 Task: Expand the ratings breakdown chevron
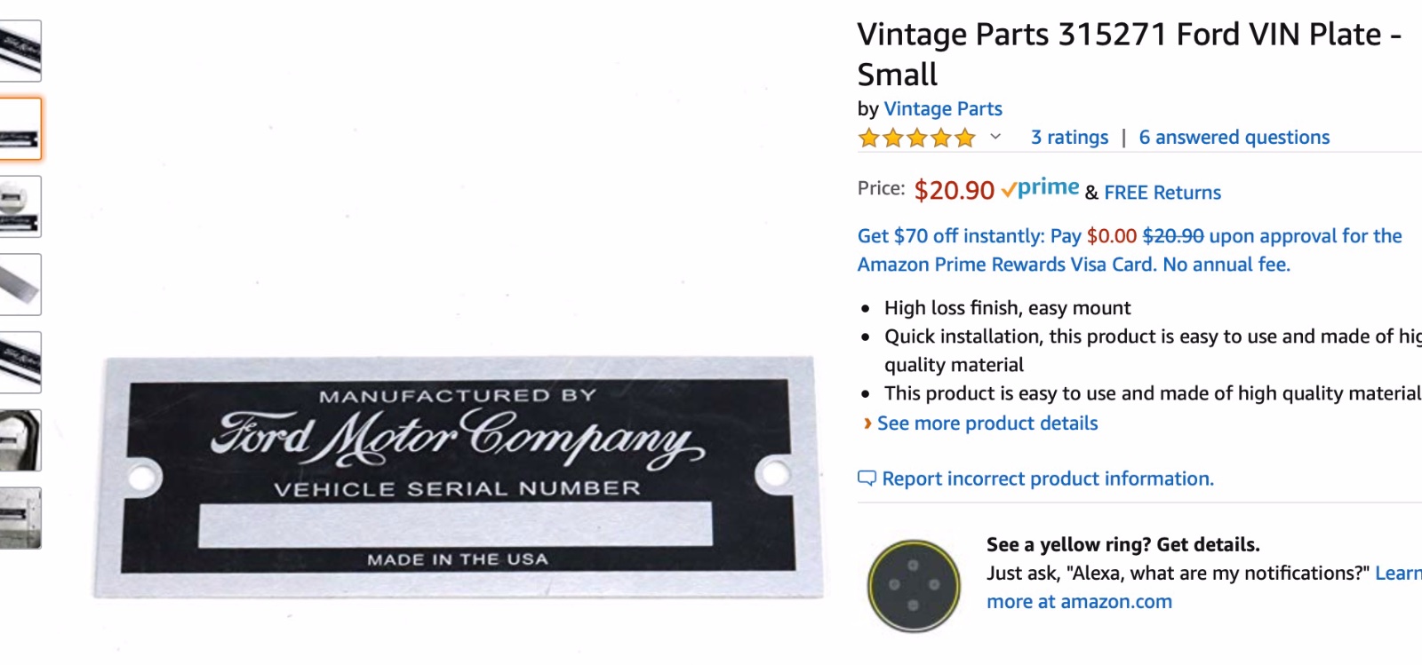pos(995,137)
